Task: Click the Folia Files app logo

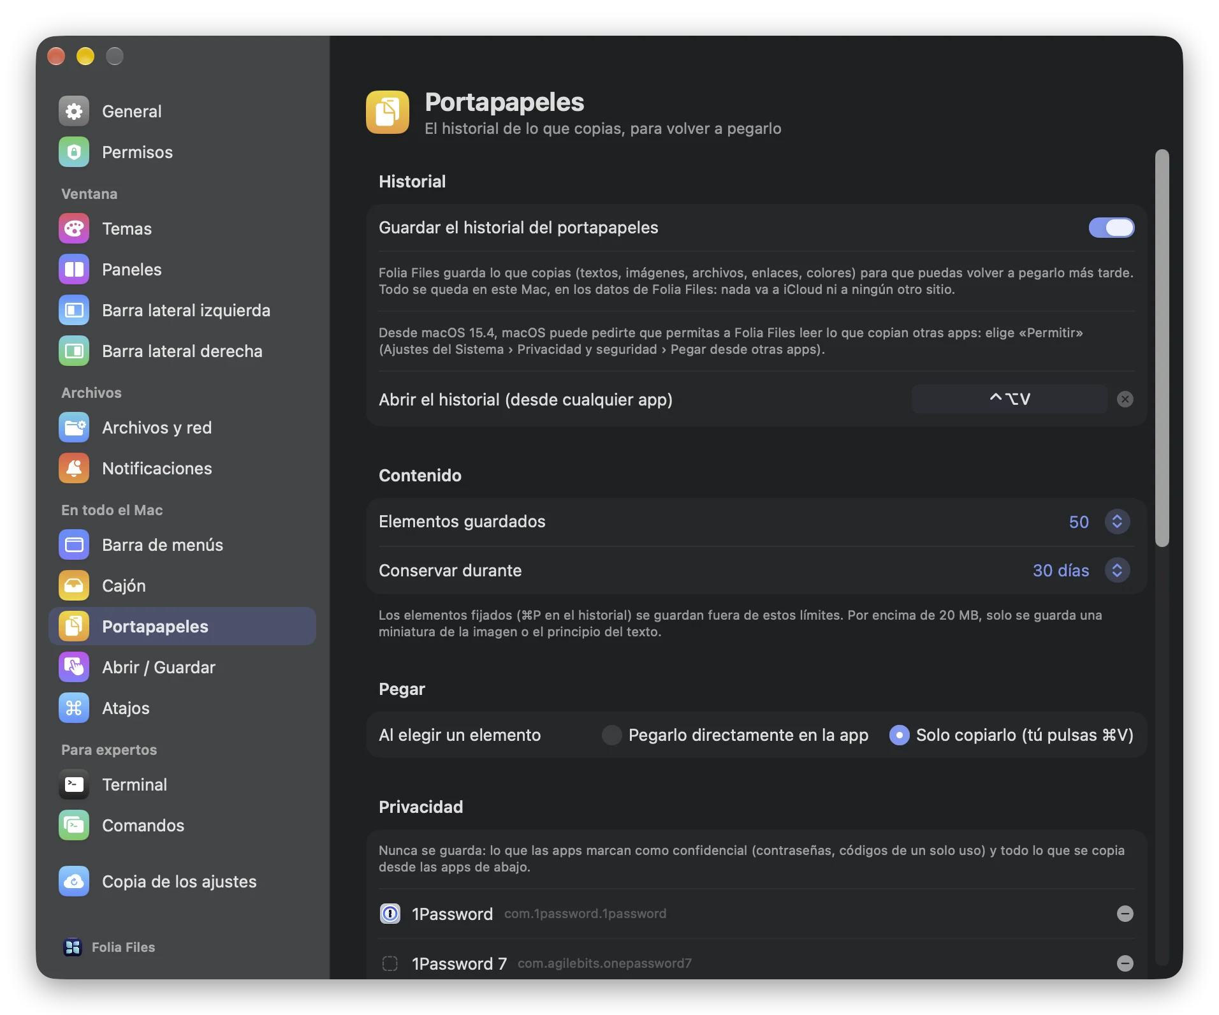Action: [73, 947]
